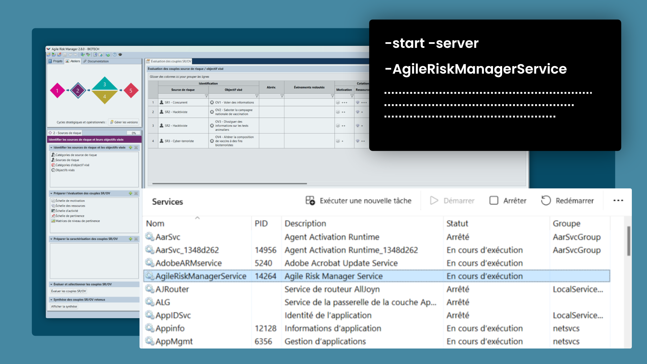This screenshot has height=364, width=647.
Task: Open 'Catégories de source de risque' item
Action: (74, 155)
